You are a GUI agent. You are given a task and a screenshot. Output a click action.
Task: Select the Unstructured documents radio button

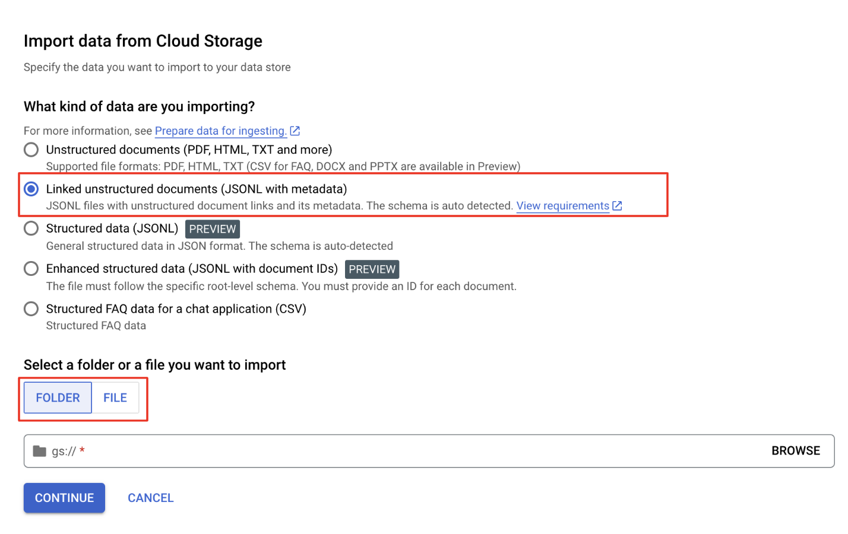tap(31, 150)
